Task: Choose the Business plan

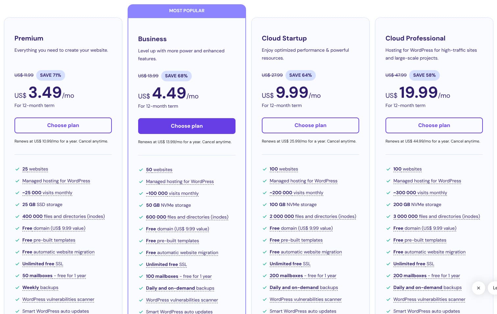Action: (x=187, y=126)
